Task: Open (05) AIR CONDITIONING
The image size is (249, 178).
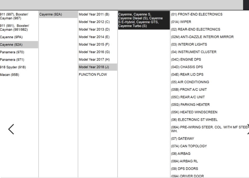Action: click(190, 82)
